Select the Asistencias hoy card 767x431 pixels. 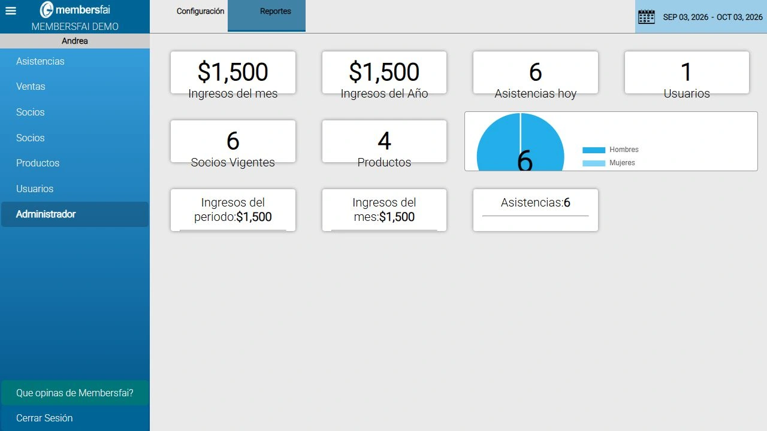coord(536,72)
